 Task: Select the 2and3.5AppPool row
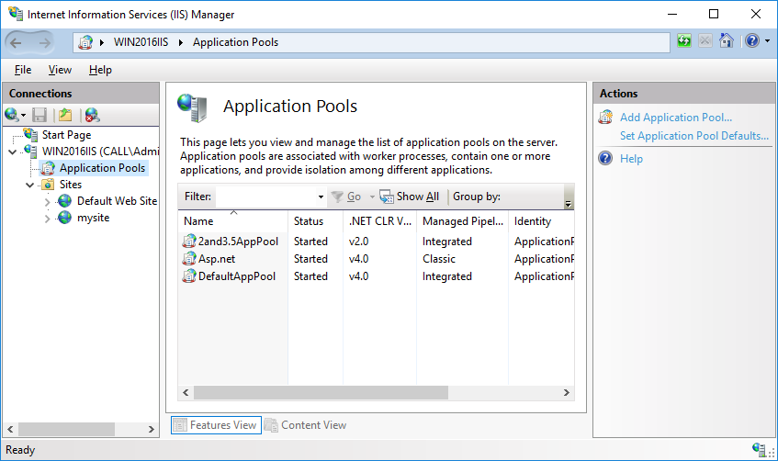point(376,242)
